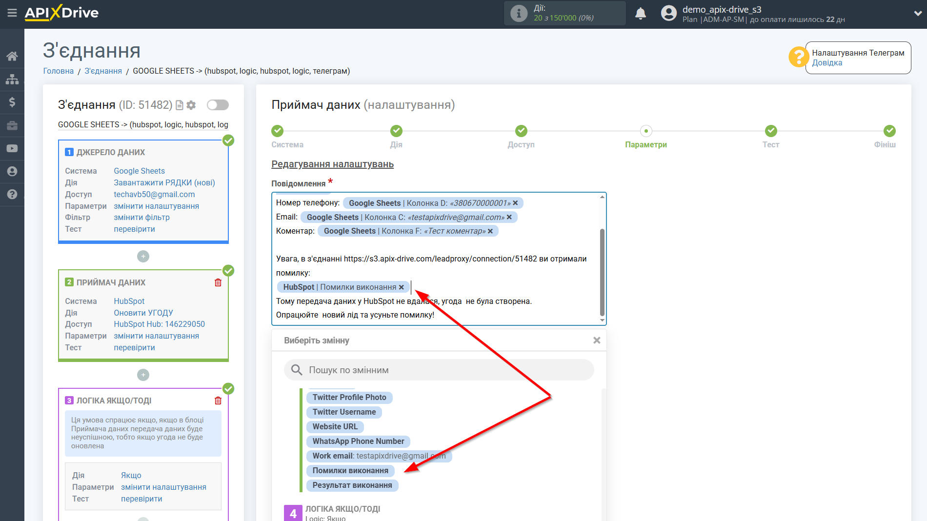Open the home sidebar icon
Viewport: 927px width, 521px height.
[12, 56]
